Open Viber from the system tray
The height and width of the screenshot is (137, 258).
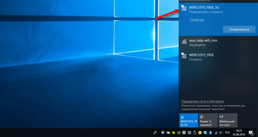[162, 132]
